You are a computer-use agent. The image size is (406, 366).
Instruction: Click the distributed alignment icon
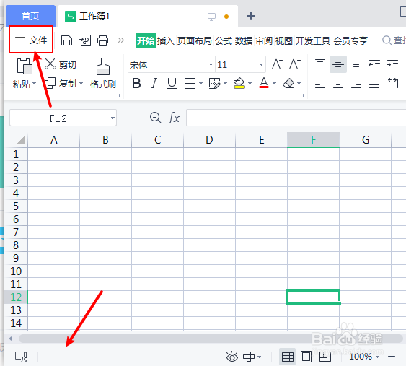[392, 84]
